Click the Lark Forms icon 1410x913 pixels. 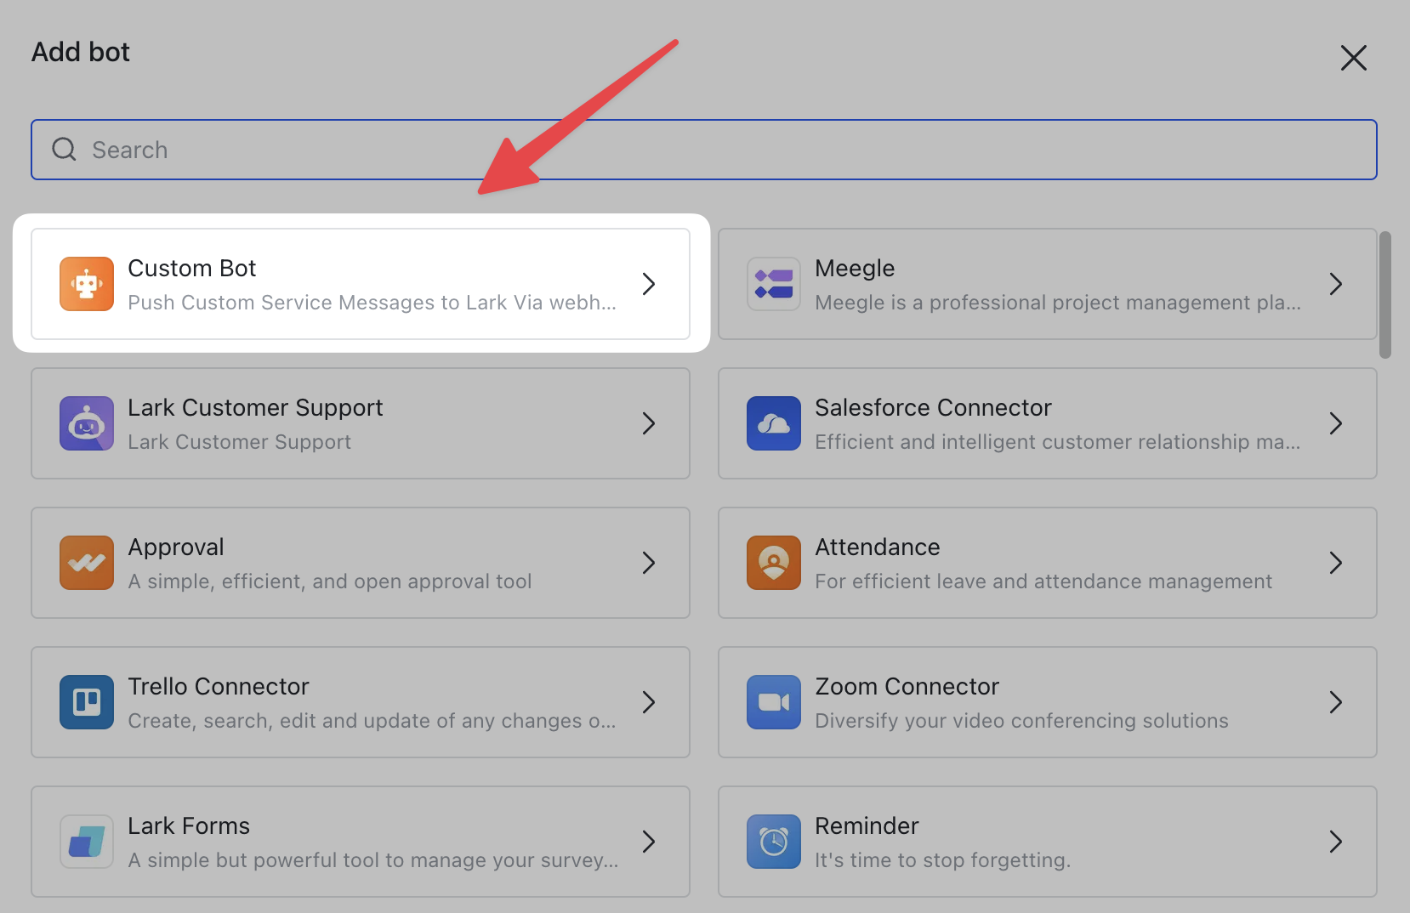coord(87,842)
